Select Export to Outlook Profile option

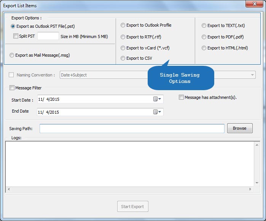pyautogui.click(x=123, y=25)
